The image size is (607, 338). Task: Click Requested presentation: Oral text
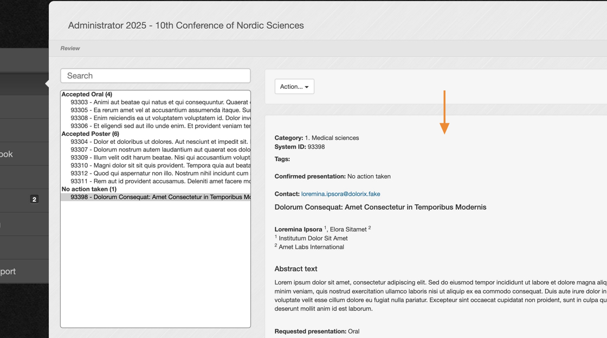coord(317,332)
